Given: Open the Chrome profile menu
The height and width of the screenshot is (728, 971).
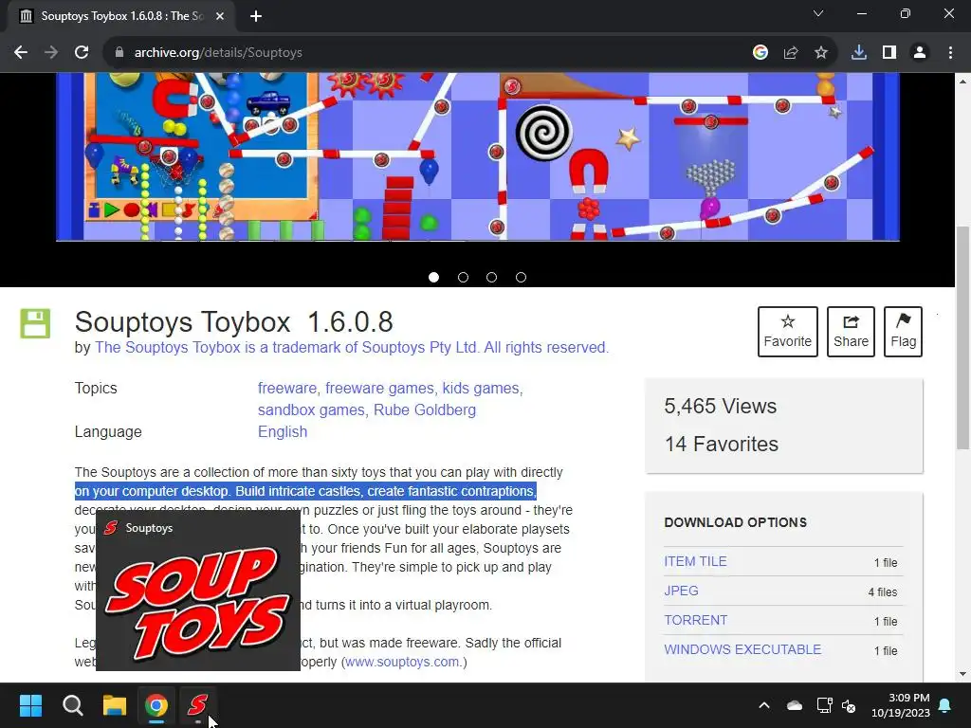Looking at the screenshot, I should coord(920,53).
